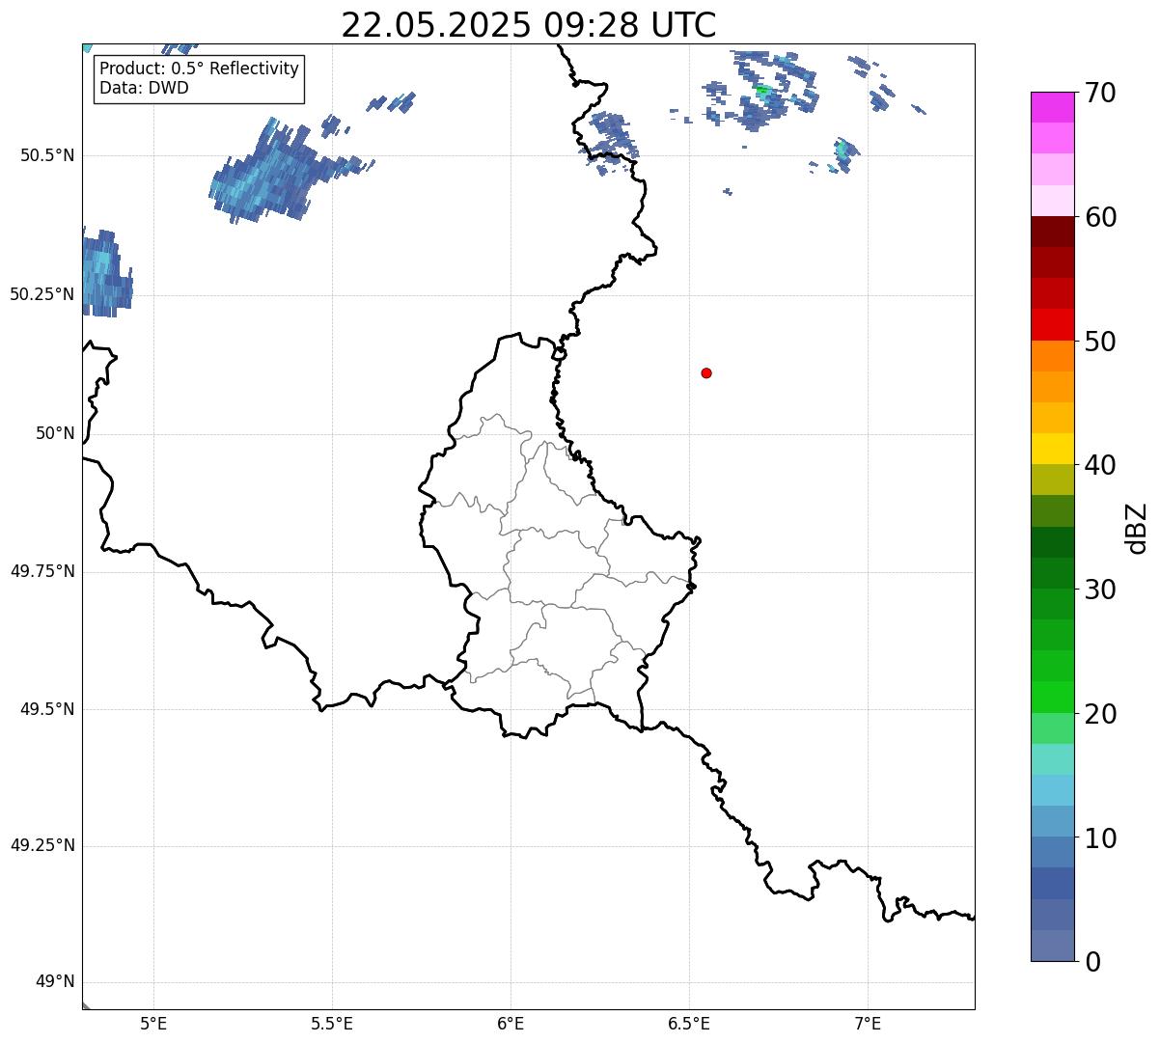Click the '49°N' latitude label
Viewport: 1160px width, 1043px height.
55,983
